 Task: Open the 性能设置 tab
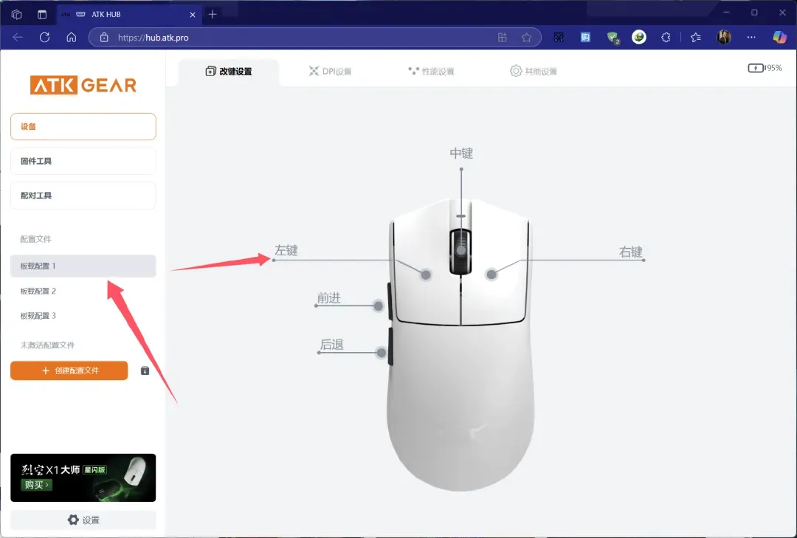431,72
